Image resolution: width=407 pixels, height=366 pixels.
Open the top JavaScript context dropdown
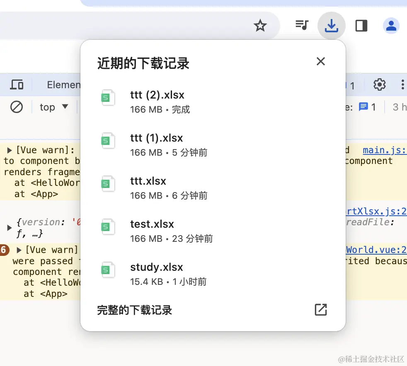point(54,107)
